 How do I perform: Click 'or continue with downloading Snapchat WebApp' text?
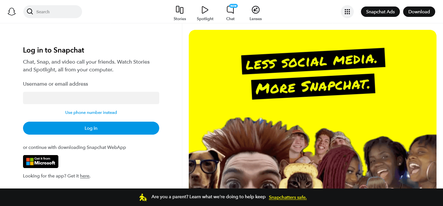tap(75, 147)
